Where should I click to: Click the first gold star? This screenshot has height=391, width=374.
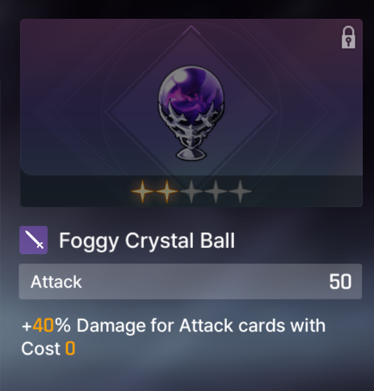point(142,191)
